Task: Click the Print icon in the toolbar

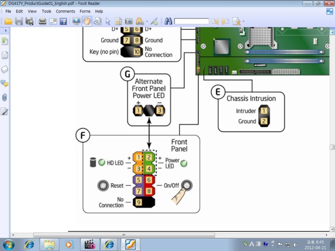Action: (x=42, y=21)
